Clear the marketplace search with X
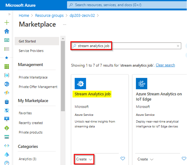This screenshot has height=165, width=187. pyautogui.click(x=178, y=46)
